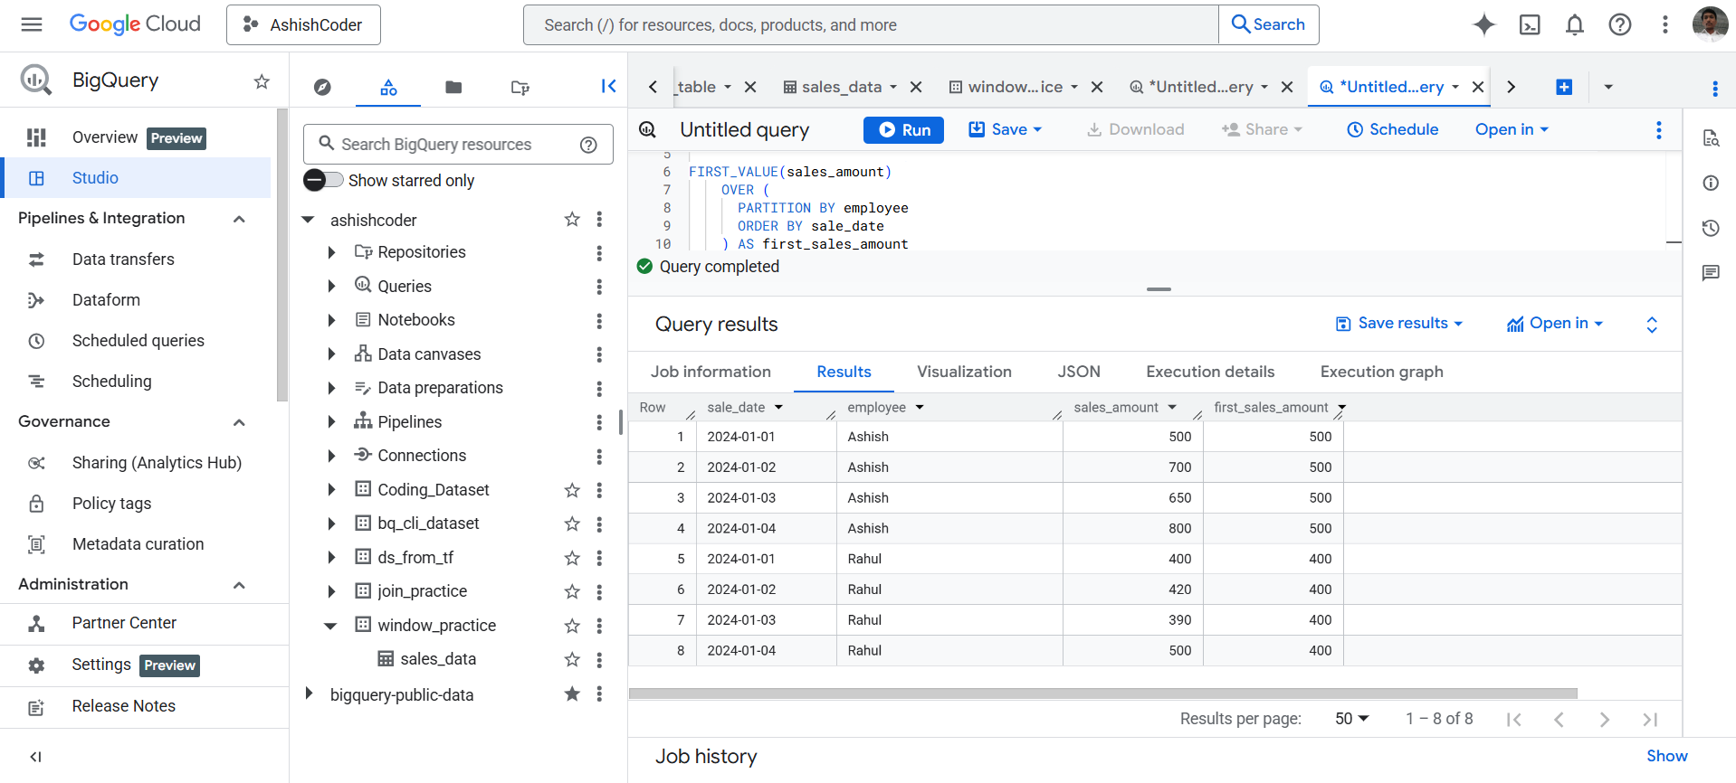Focus the Search BigQuery resources field

458,145
